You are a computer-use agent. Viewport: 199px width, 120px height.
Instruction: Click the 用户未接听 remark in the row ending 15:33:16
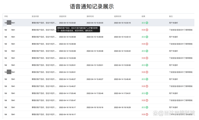[174, 23]
